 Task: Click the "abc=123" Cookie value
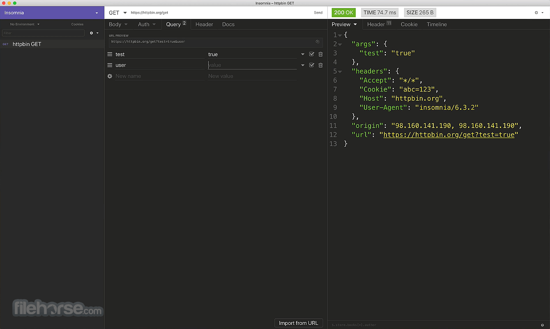416,90
